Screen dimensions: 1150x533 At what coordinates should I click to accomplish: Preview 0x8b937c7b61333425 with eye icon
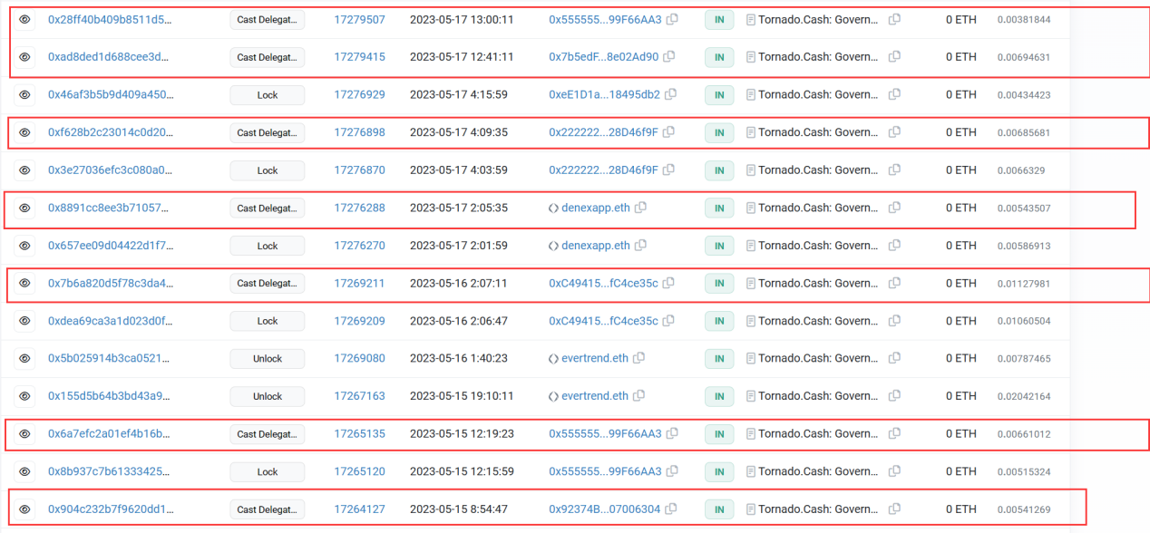pos(24,471)
